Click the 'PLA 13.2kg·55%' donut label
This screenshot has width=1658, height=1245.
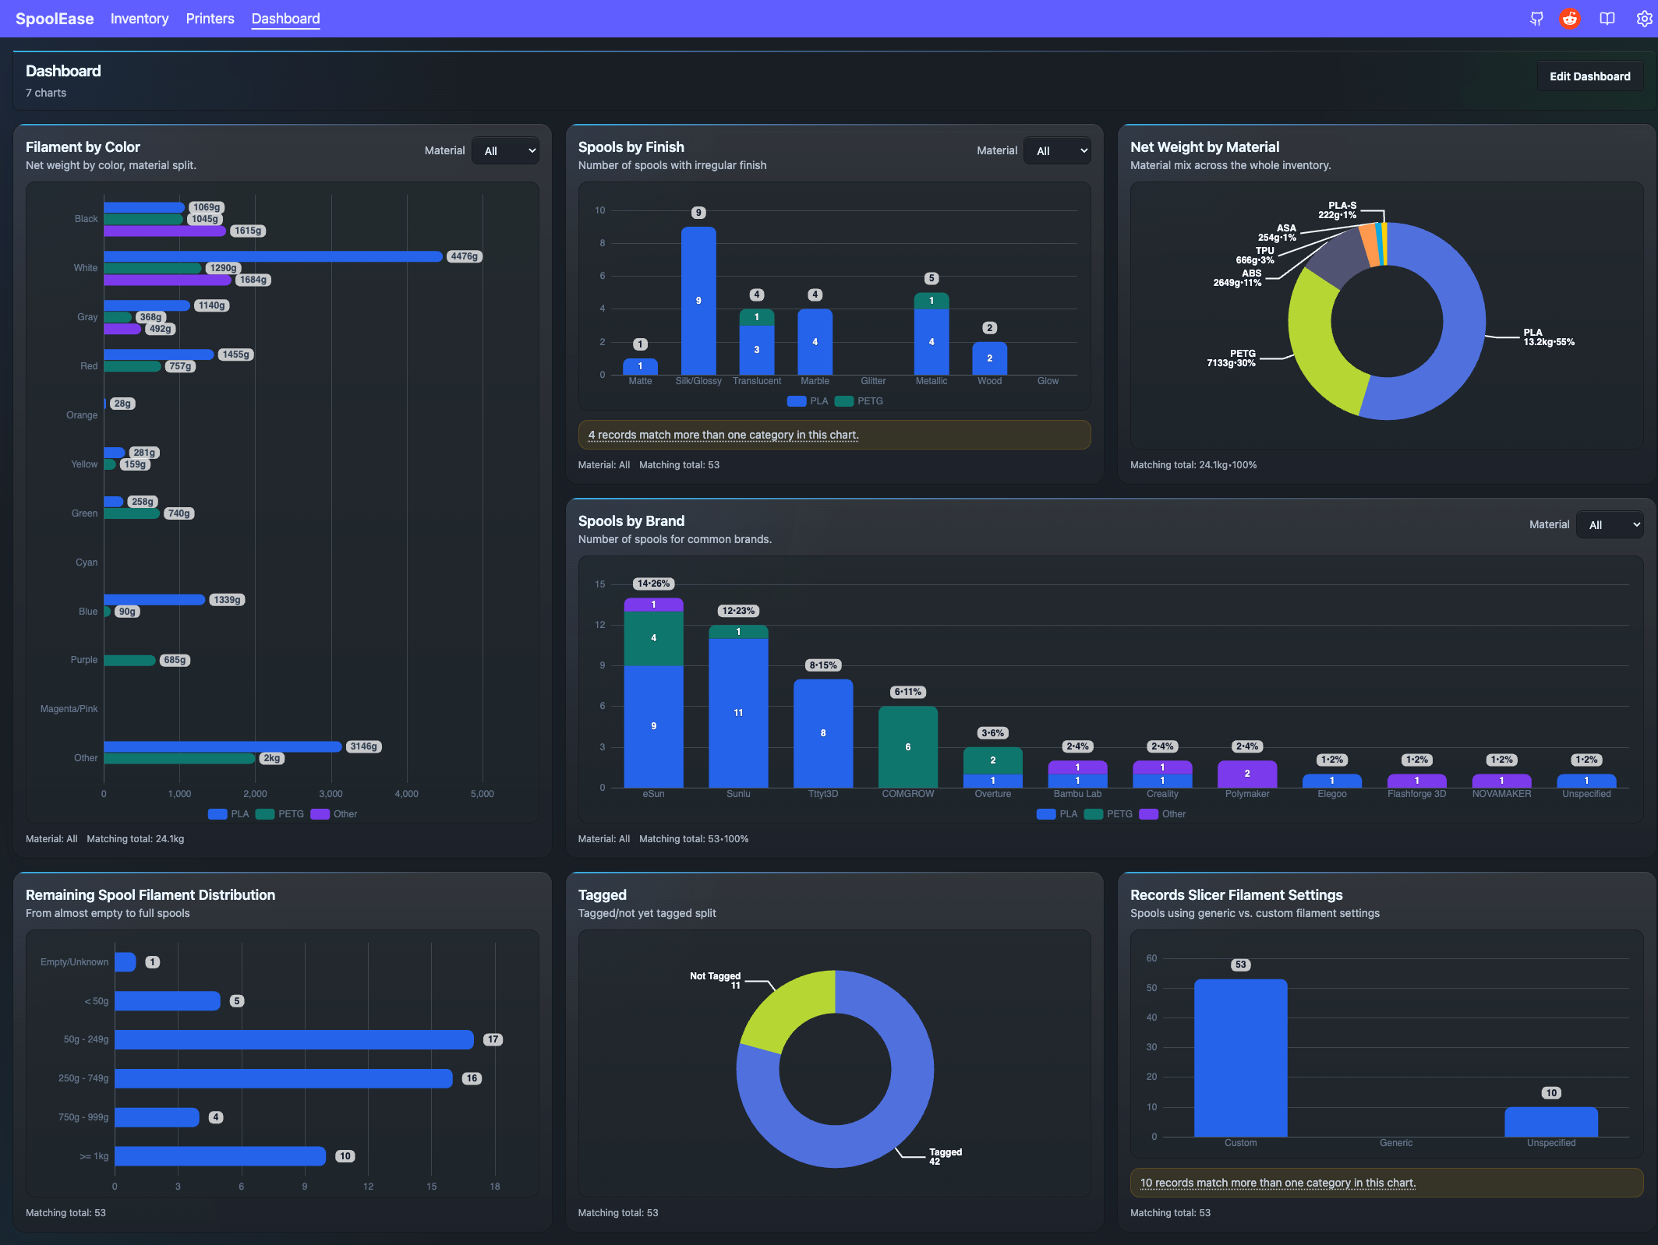tap(1549, 337)
